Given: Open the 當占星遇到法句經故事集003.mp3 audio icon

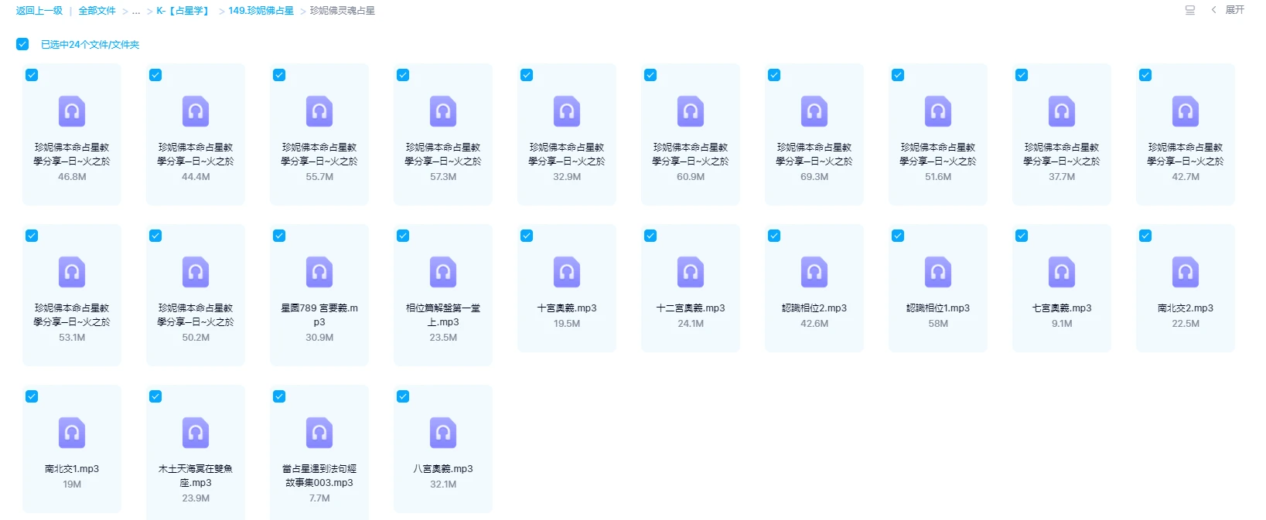Looking at the screenshot, I should pos(319,433).
